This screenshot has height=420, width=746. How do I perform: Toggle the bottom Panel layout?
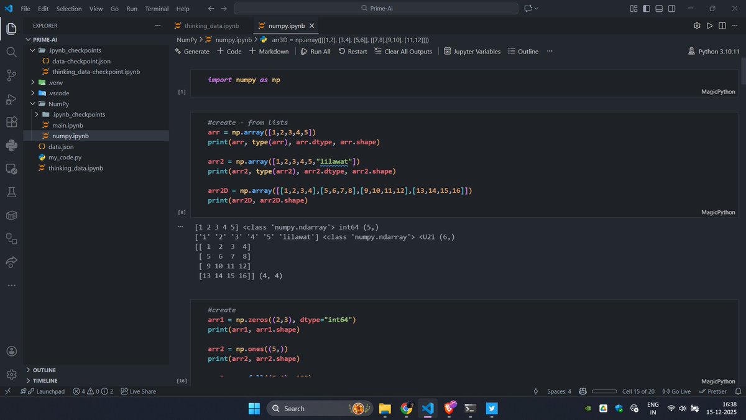[x=660, y=9]
